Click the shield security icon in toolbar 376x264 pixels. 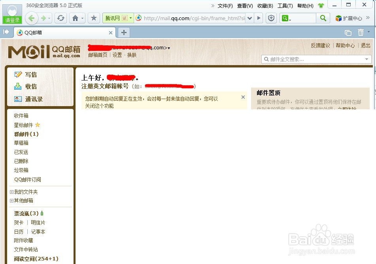[x=271, y=18]
